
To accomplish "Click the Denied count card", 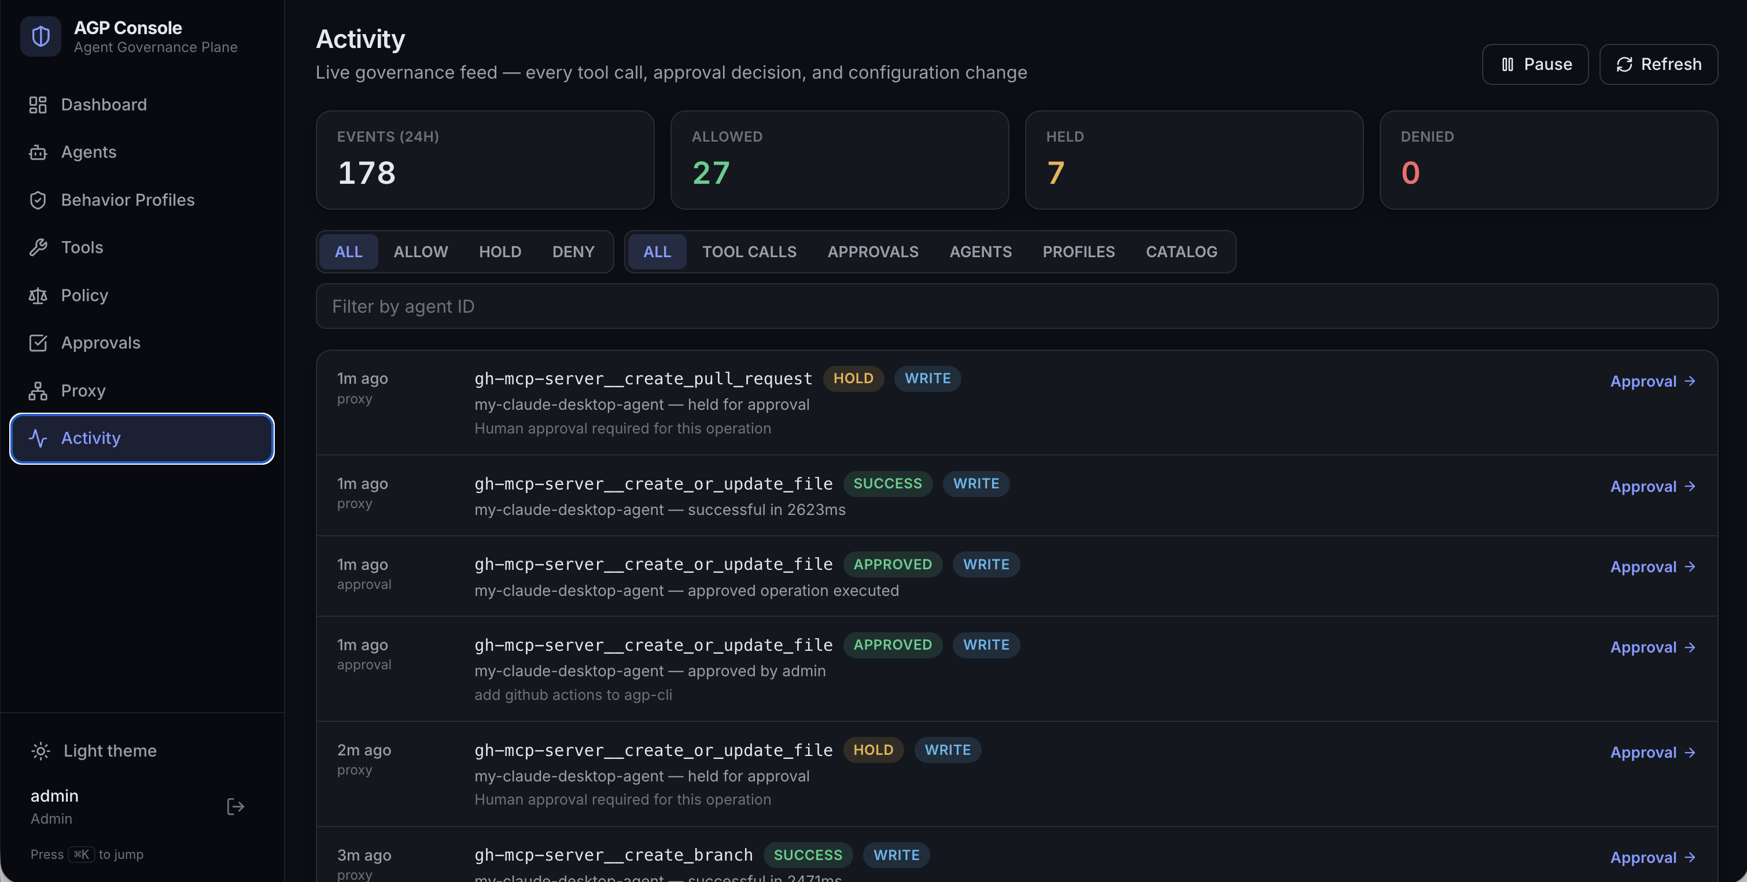I will (1549, 161).
